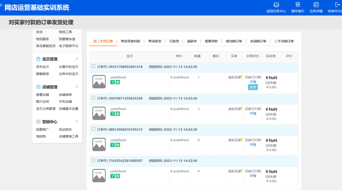Open the 手机店铺 link
This screenshot has height=192, width=342.
[66, 102]
